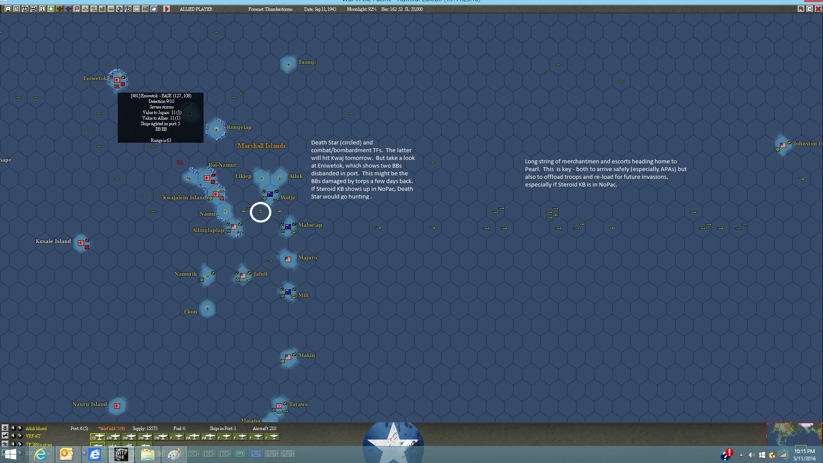
Task: Click the globe map toolbar icon
Action: click(120, 9)
